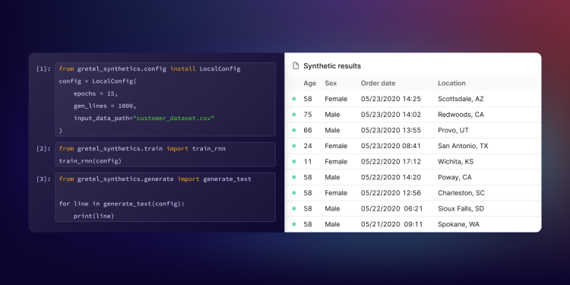
Task: Click the green status dot for Spokane, WA row
Action: [x=294, y=224]
